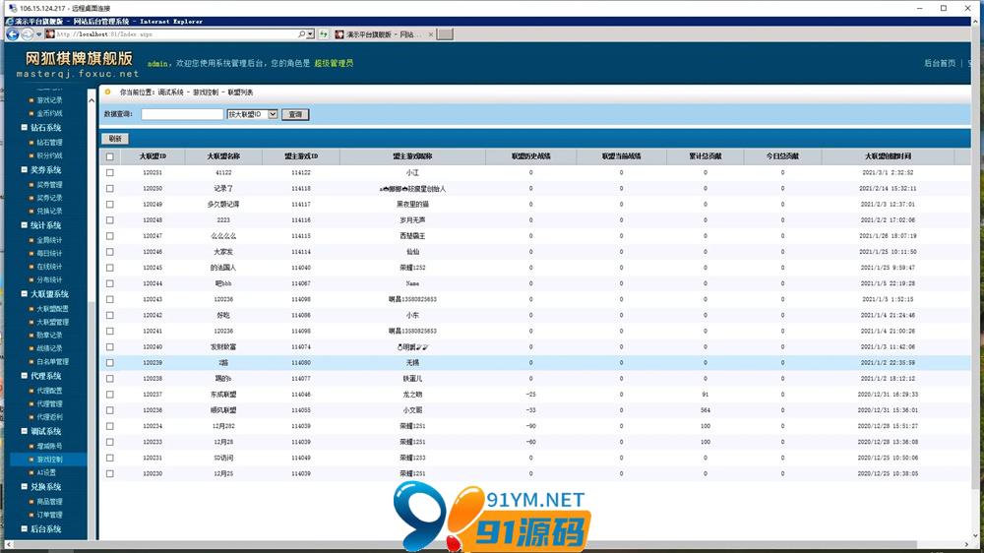Click the 查询 search button
Viewport: 984px width, 553px height.
[295, 114]
